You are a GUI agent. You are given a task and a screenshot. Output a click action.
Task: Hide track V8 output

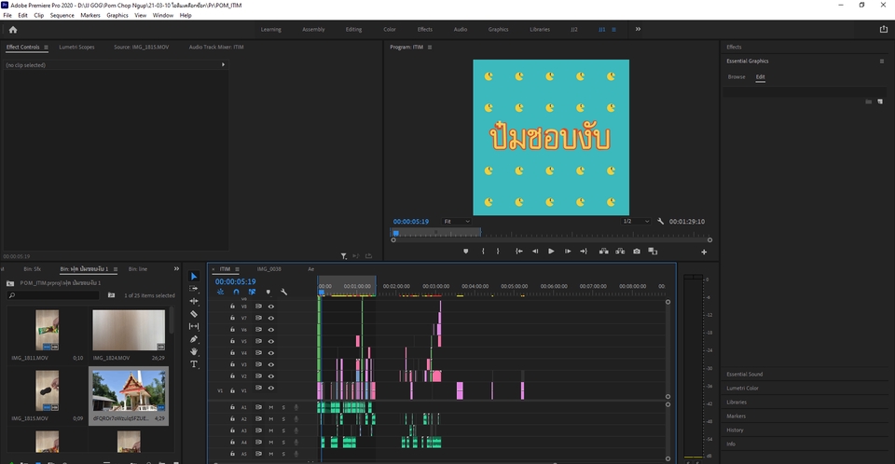(x=271, y=307)
